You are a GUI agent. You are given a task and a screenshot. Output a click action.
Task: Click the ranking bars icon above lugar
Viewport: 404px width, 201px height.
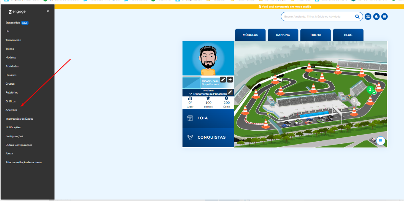190,98
